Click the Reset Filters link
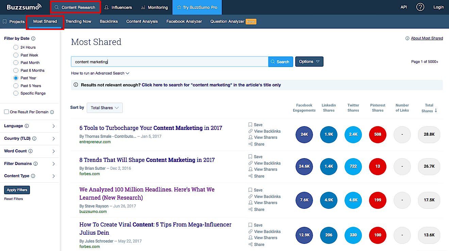The width and height of the screenshot is (449, 251). [x=14, y=199]
